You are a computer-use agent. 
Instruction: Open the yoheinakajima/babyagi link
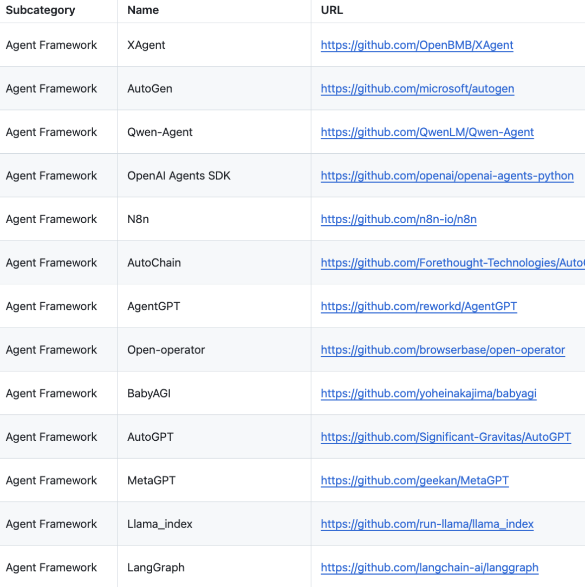point(428,394)
